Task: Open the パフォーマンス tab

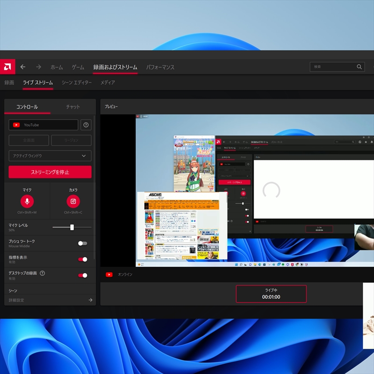Action: tap(160, 67)
